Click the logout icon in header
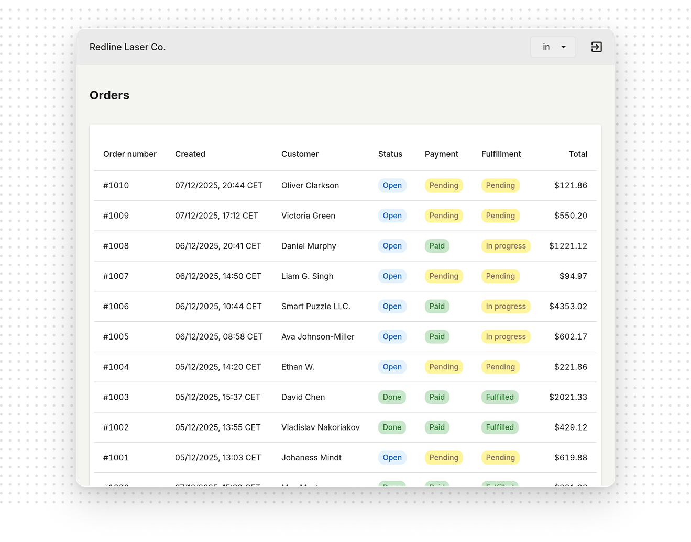 [x=596, y=47]
